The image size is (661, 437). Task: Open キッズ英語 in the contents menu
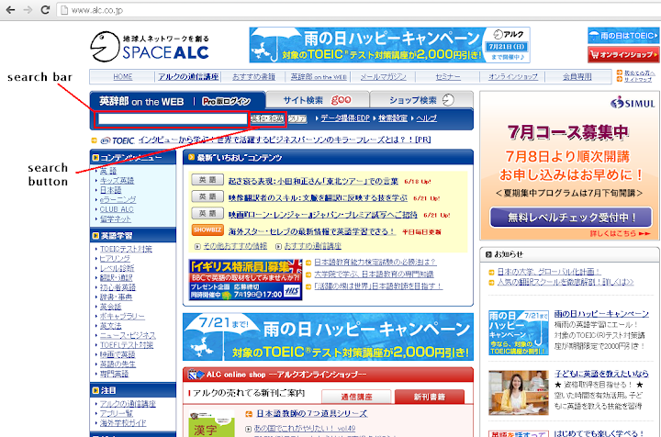point(117,180)
